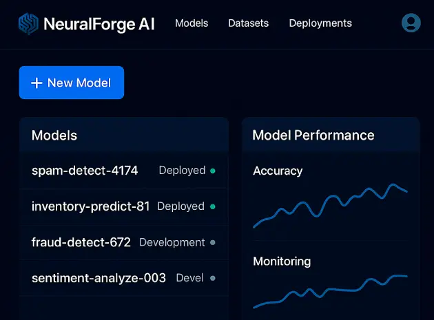Open the sentiment-analyze-003 model
The width and height of the screenshot is (434, 320).
click(x=124, y=278)
